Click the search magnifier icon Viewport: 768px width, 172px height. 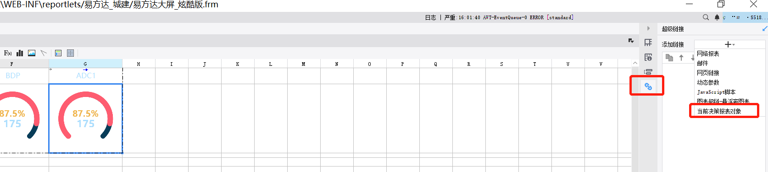tap(706, 17)
